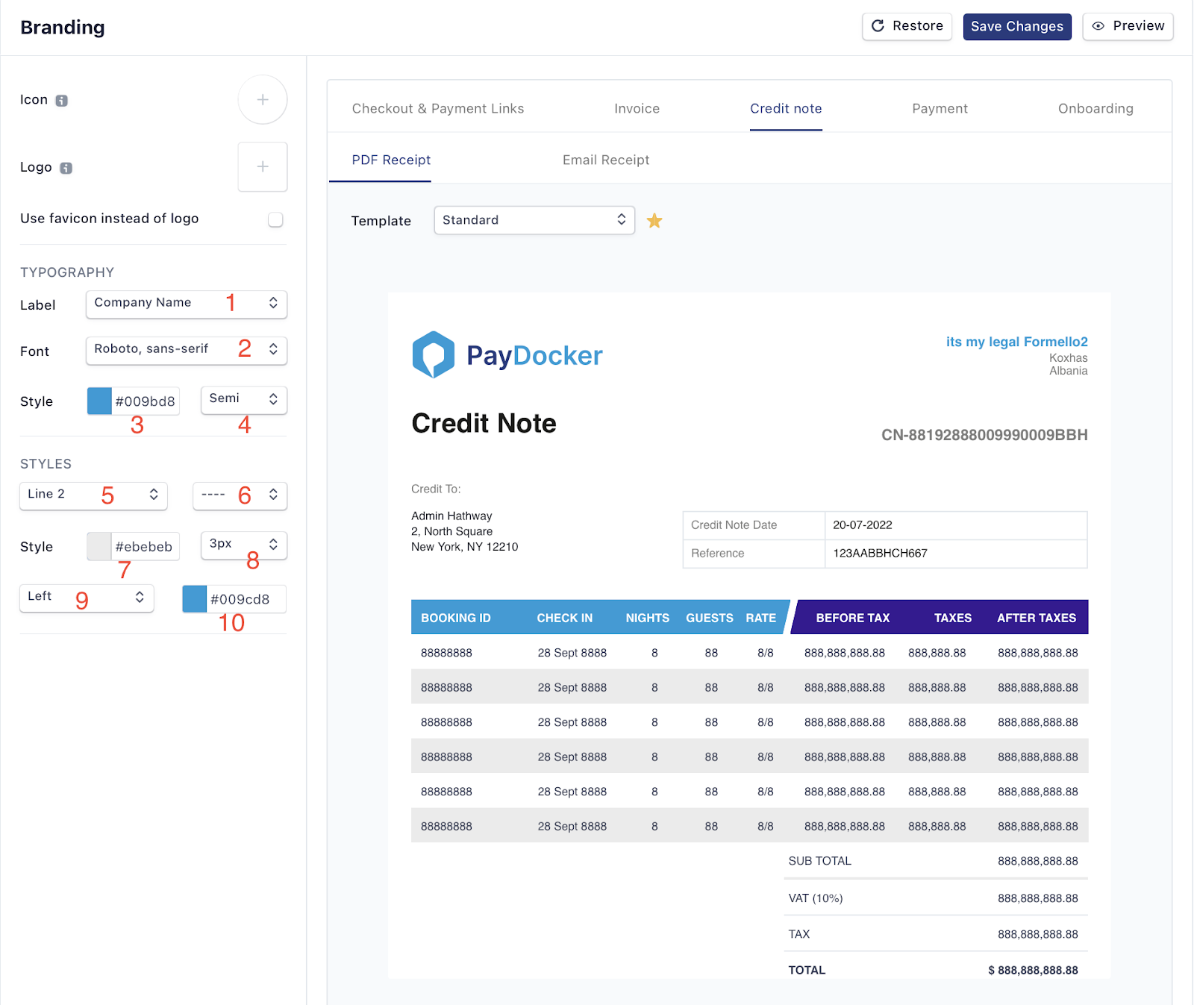This screenshot has height=1005, width=1194.
Task: Click the Preview button
Action: point(1128,26)
